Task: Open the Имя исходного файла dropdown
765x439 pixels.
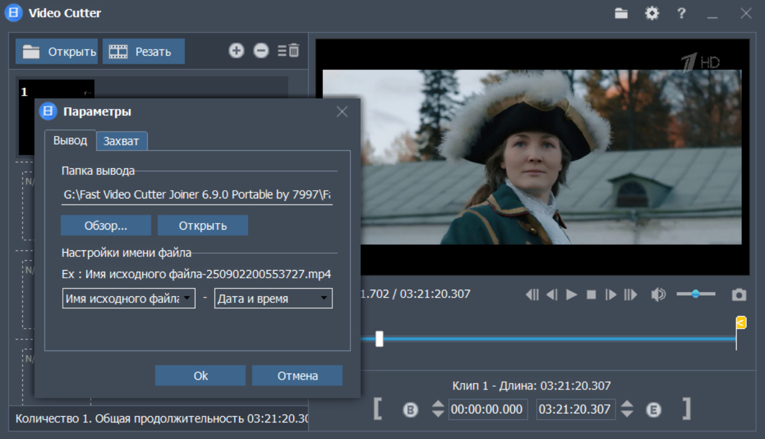Action: click(x=129, y=298)
